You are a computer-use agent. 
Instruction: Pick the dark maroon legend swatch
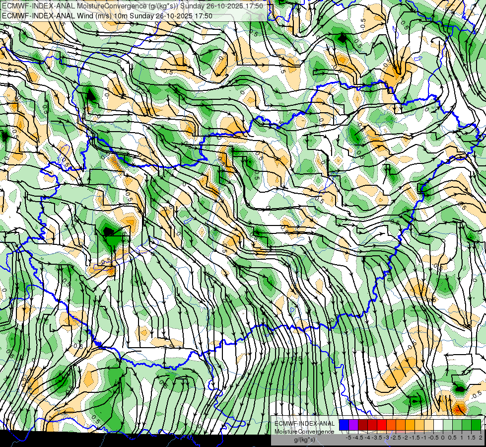pyautogui.click(x=363, y=425)
